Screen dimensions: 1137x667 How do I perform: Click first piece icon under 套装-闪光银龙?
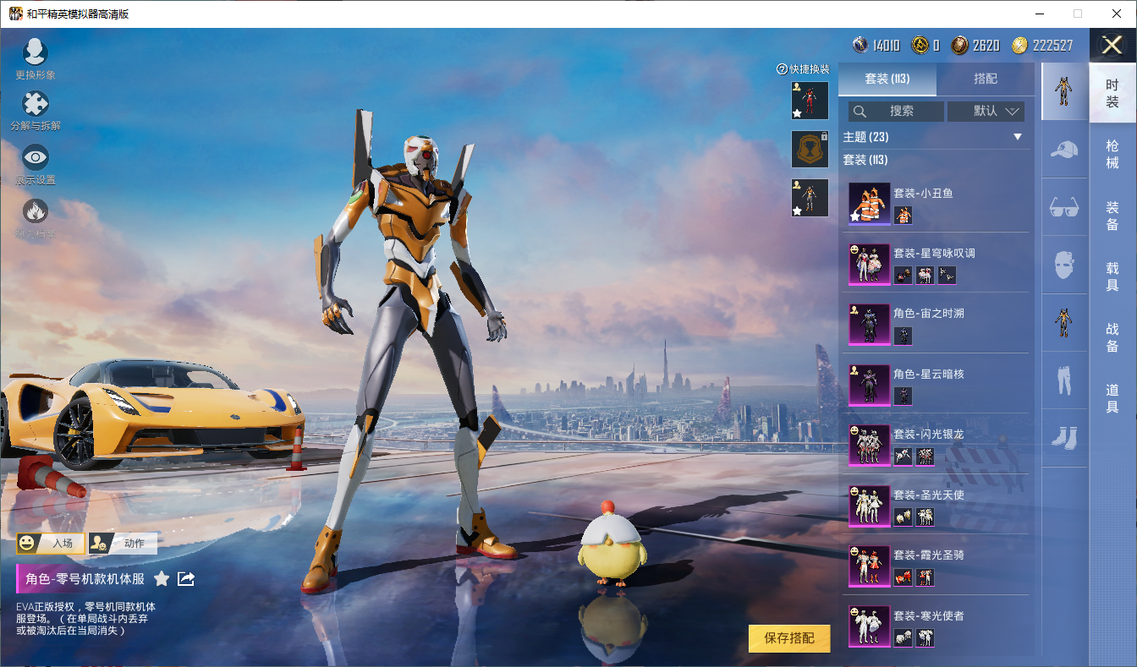point(904,457)
